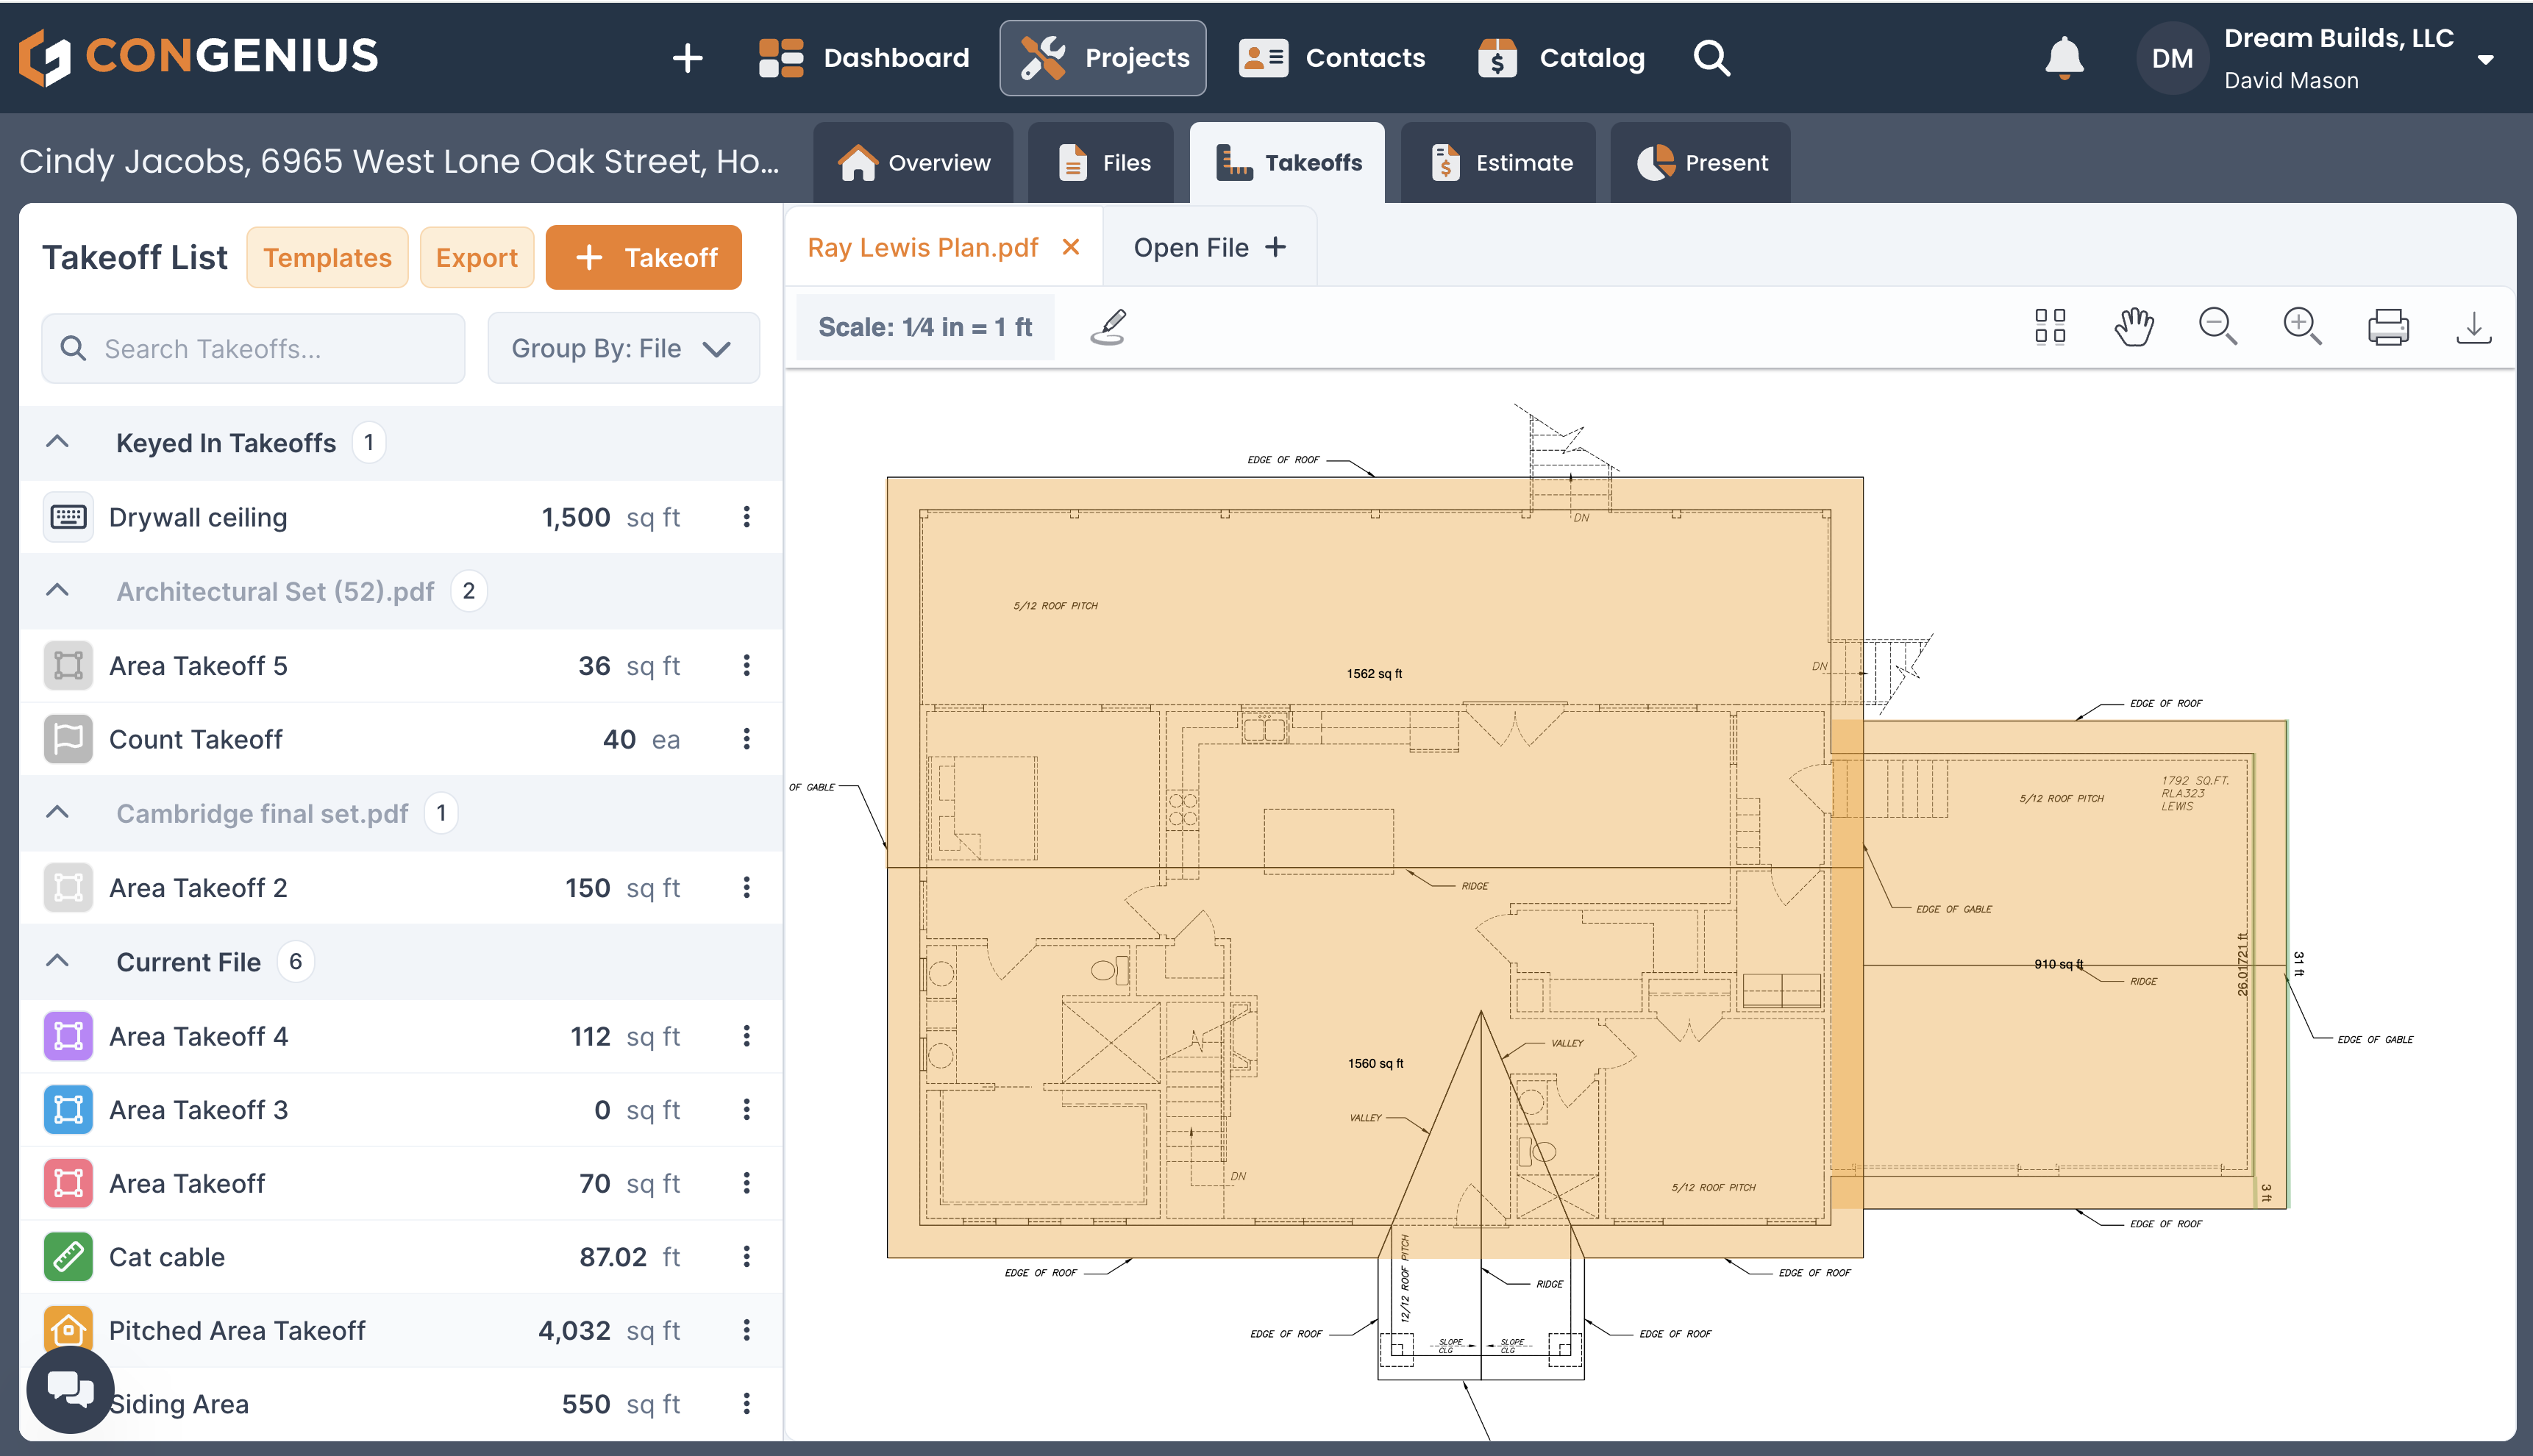
Task: Zoom out on the floor plan
Action: 2218,326
